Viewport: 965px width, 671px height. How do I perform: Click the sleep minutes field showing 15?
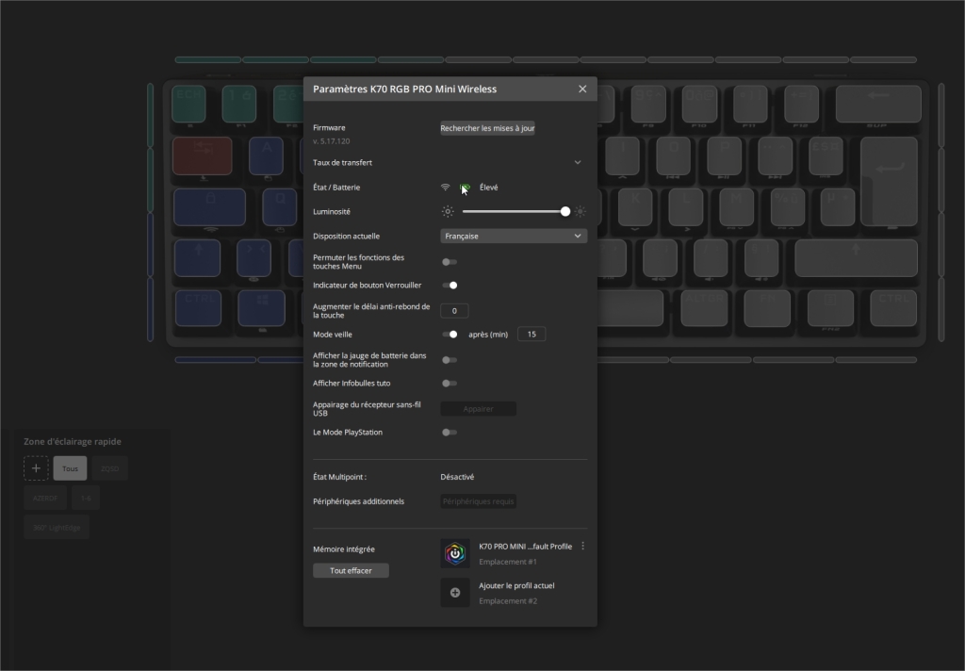pyautogui.click(x=532, y=335)
